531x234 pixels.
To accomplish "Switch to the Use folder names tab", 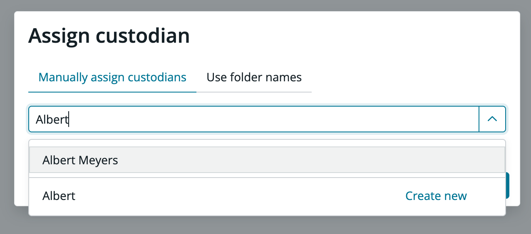I will (254, 78).
